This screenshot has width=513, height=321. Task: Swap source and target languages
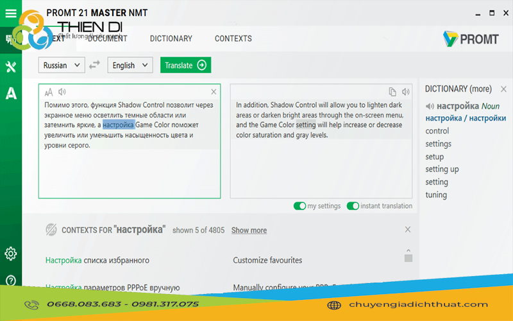tap(95, 65)
